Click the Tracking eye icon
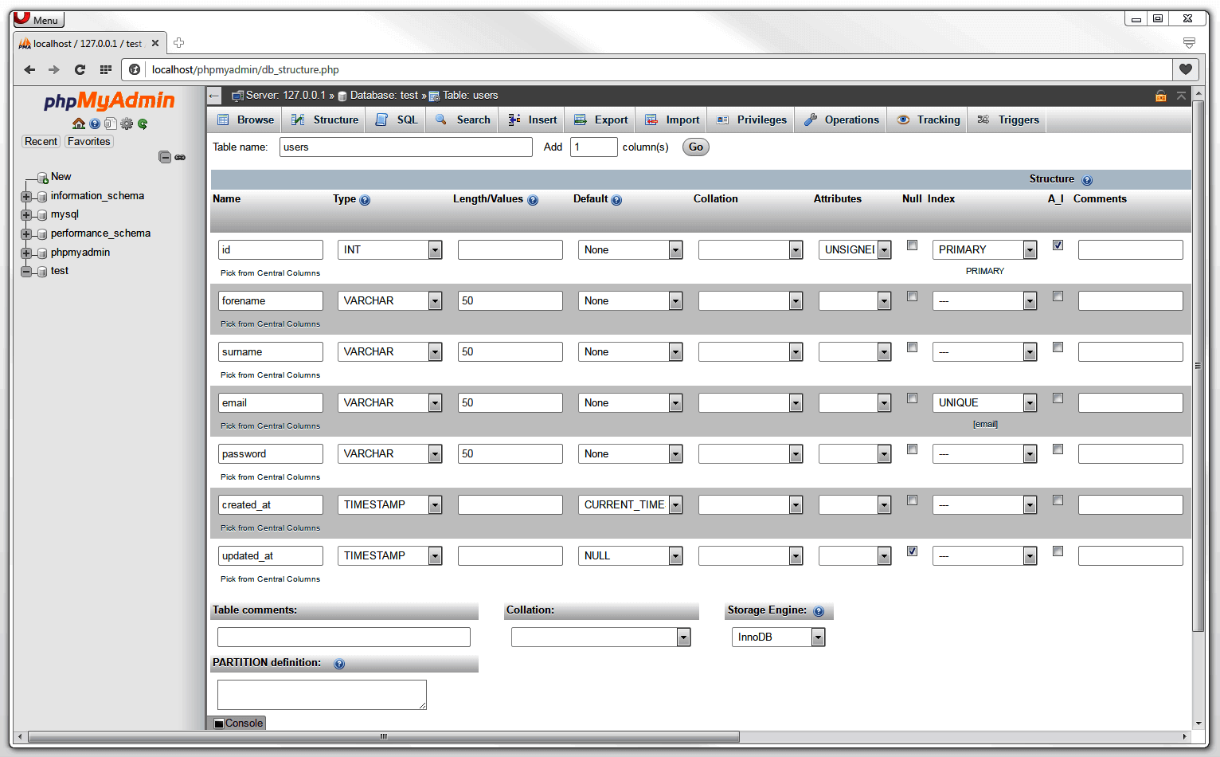The height and width of the screenshot is (757, 1220). tap(903, 120)
